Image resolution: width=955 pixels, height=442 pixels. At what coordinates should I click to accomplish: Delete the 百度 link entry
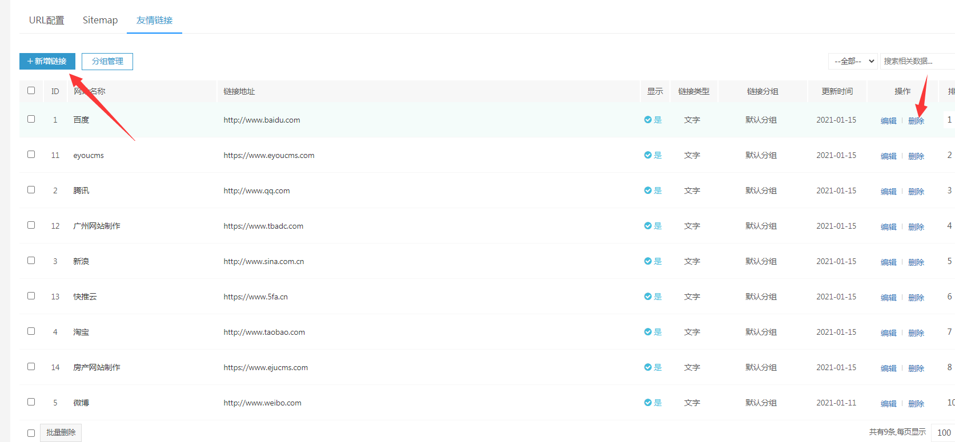(916, 121)
